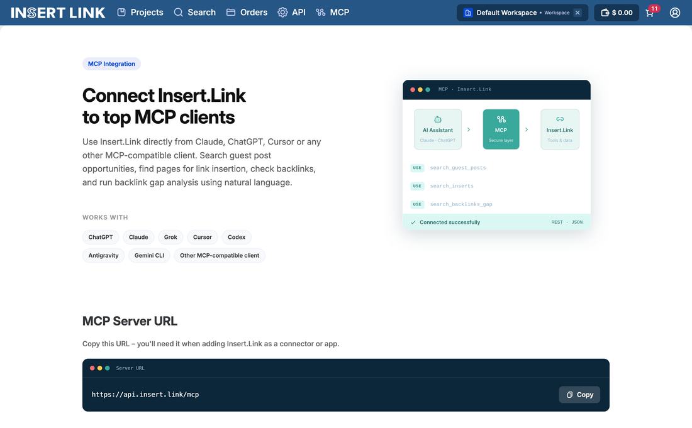This screenshot has height=428, width=692.
Task: Click the checkmark beside Connected successfully
Action: [x=413, y=222]
